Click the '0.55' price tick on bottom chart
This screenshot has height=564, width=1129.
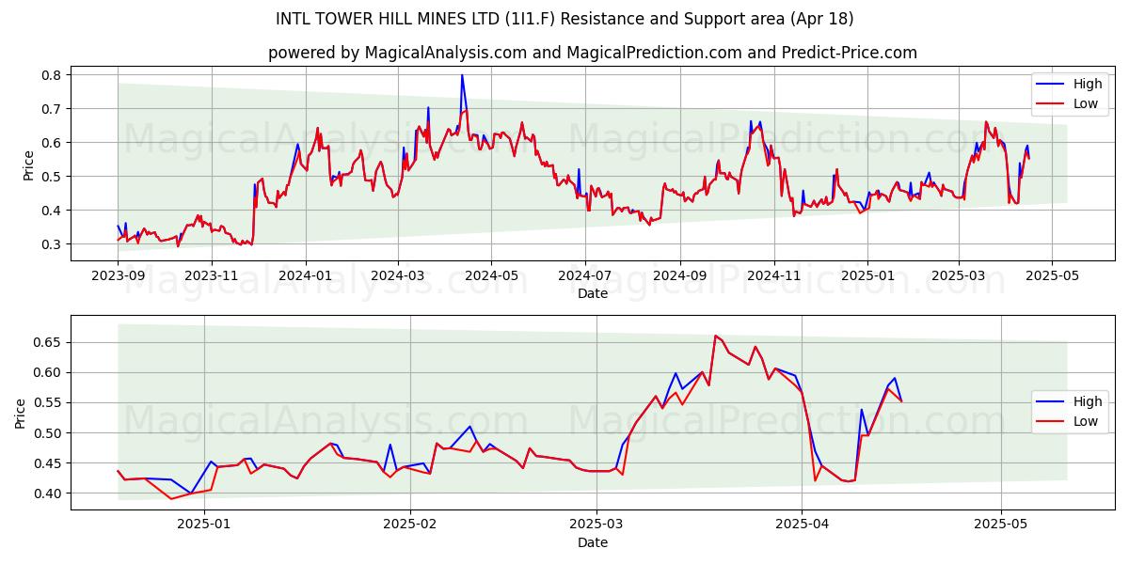[49, 402]
